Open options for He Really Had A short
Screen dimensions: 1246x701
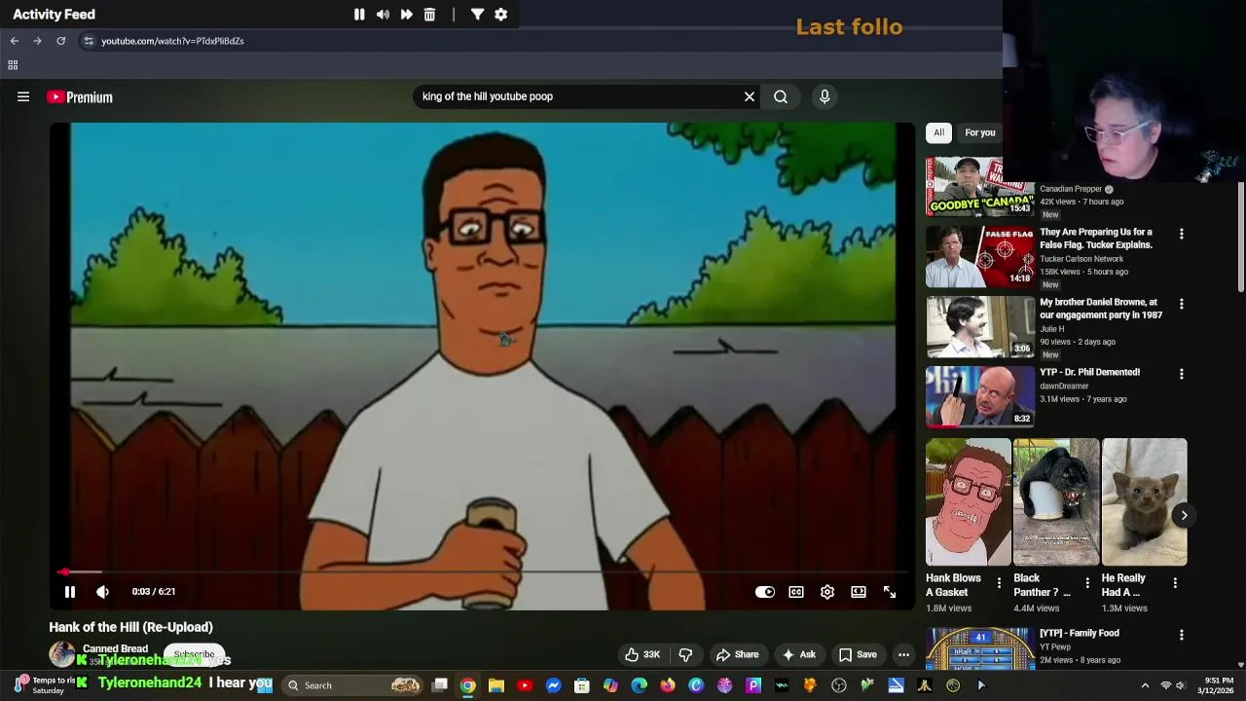pyautogui.click(x=1175, y=583)
